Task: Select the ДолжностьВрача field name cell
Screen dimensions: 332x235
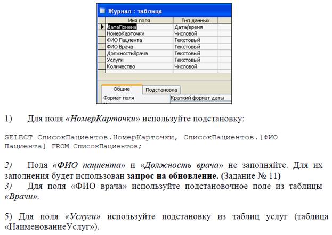Action: tap(139, 53)
